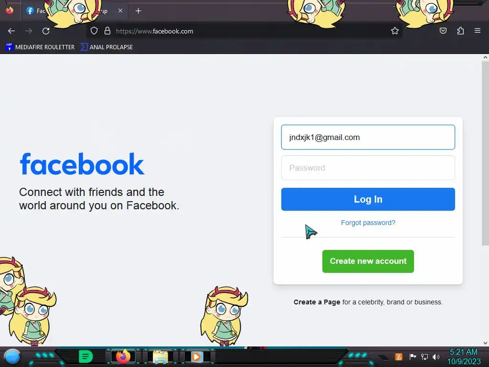
Task: Click the vertical scrollbar thumb
Action: [x=485, y=153]
